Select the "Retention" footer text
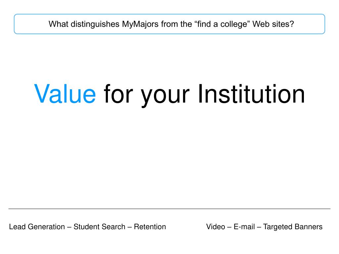339x254 pixels. click(150, 227)
